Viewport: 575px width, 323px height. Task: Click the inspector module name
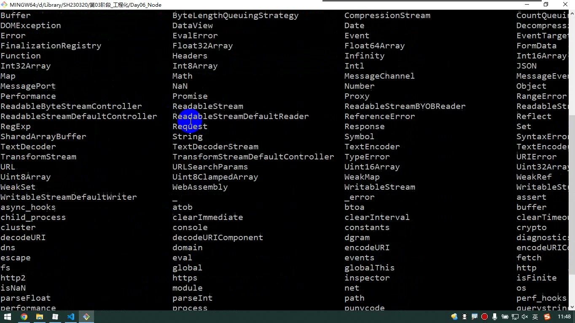click(x=367, y=278)
